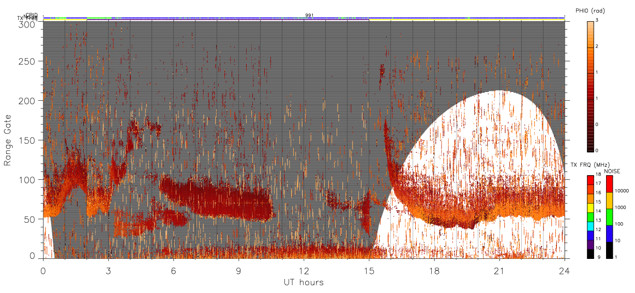Click the 'PHI0 (rad)' colorbar title
The width and height of the screenshot is (635, 293).
point(590,11)
